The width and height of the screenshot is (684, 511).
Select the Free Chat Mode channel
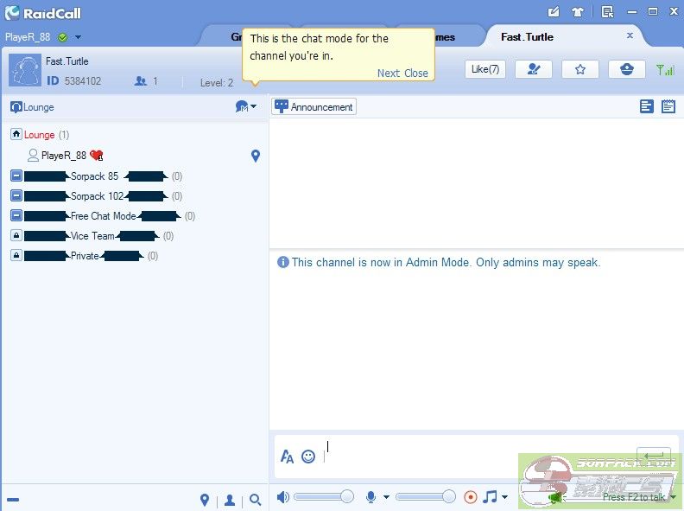[104, 216]
